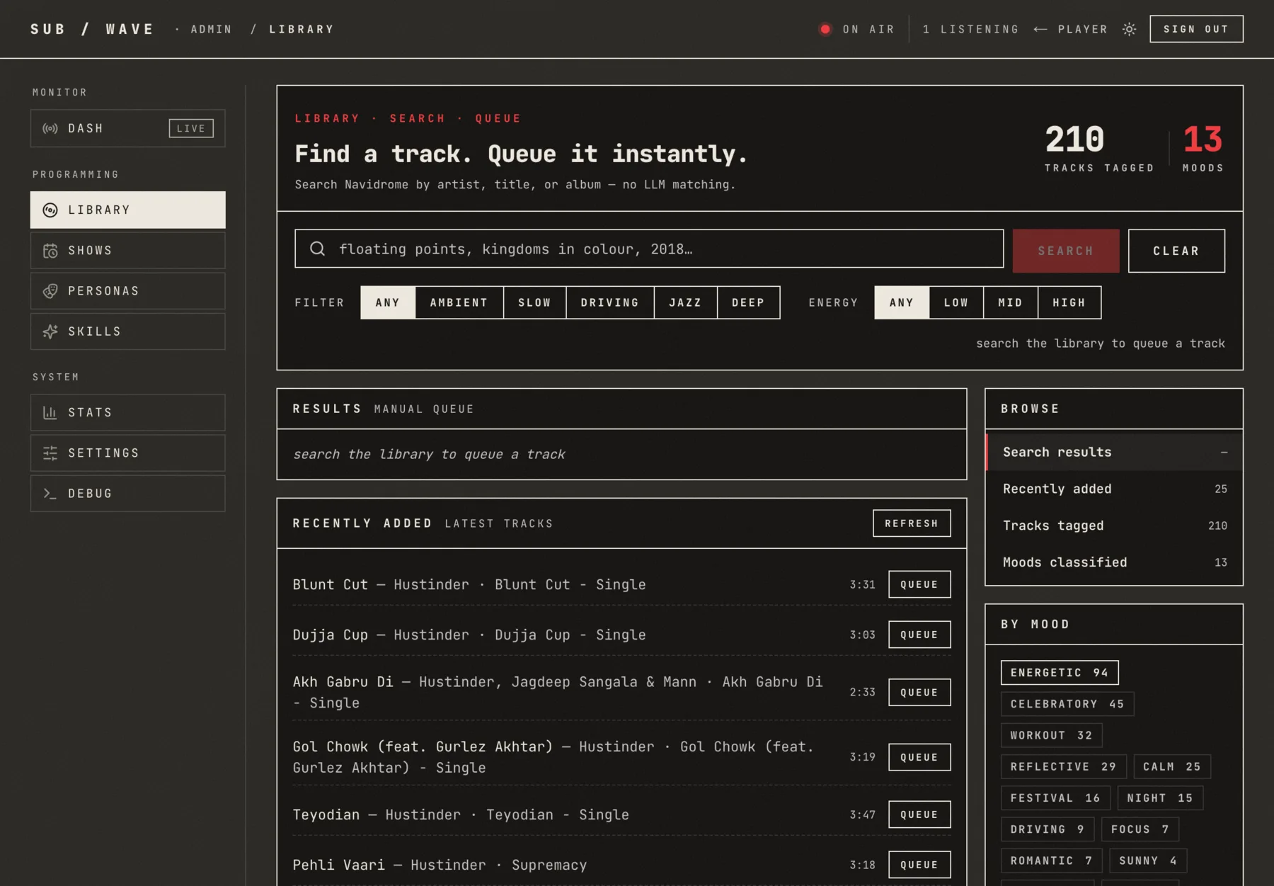1274x886 pixels.
Task: Open the Stats page
Action: coord(128,412)
